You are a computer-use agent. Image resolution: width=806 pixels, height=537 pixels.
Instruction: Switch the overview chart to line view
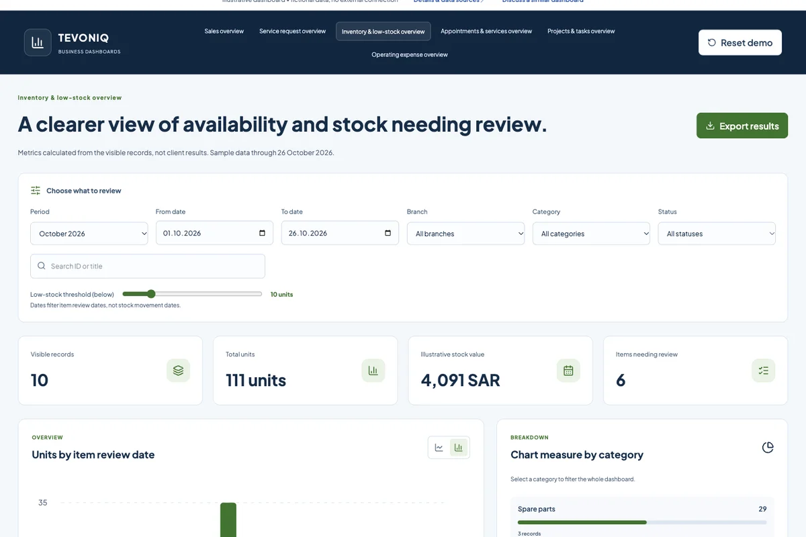pyautogui.click(x=439, y=448)
